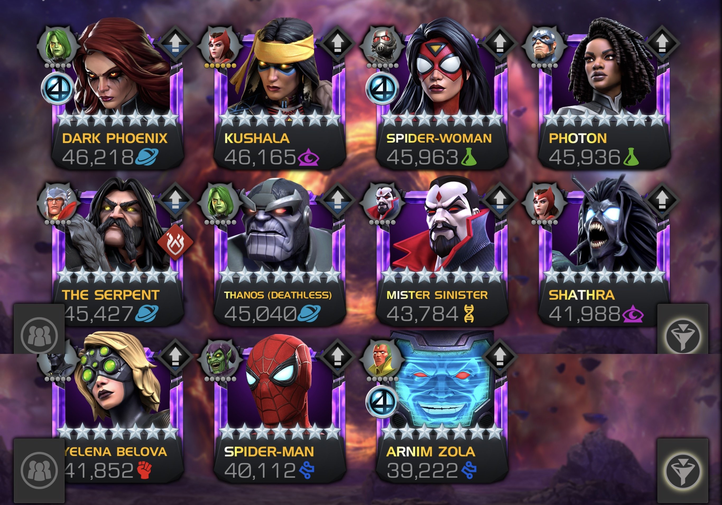Click the Captain America relic on Photon

click(544, 45)
